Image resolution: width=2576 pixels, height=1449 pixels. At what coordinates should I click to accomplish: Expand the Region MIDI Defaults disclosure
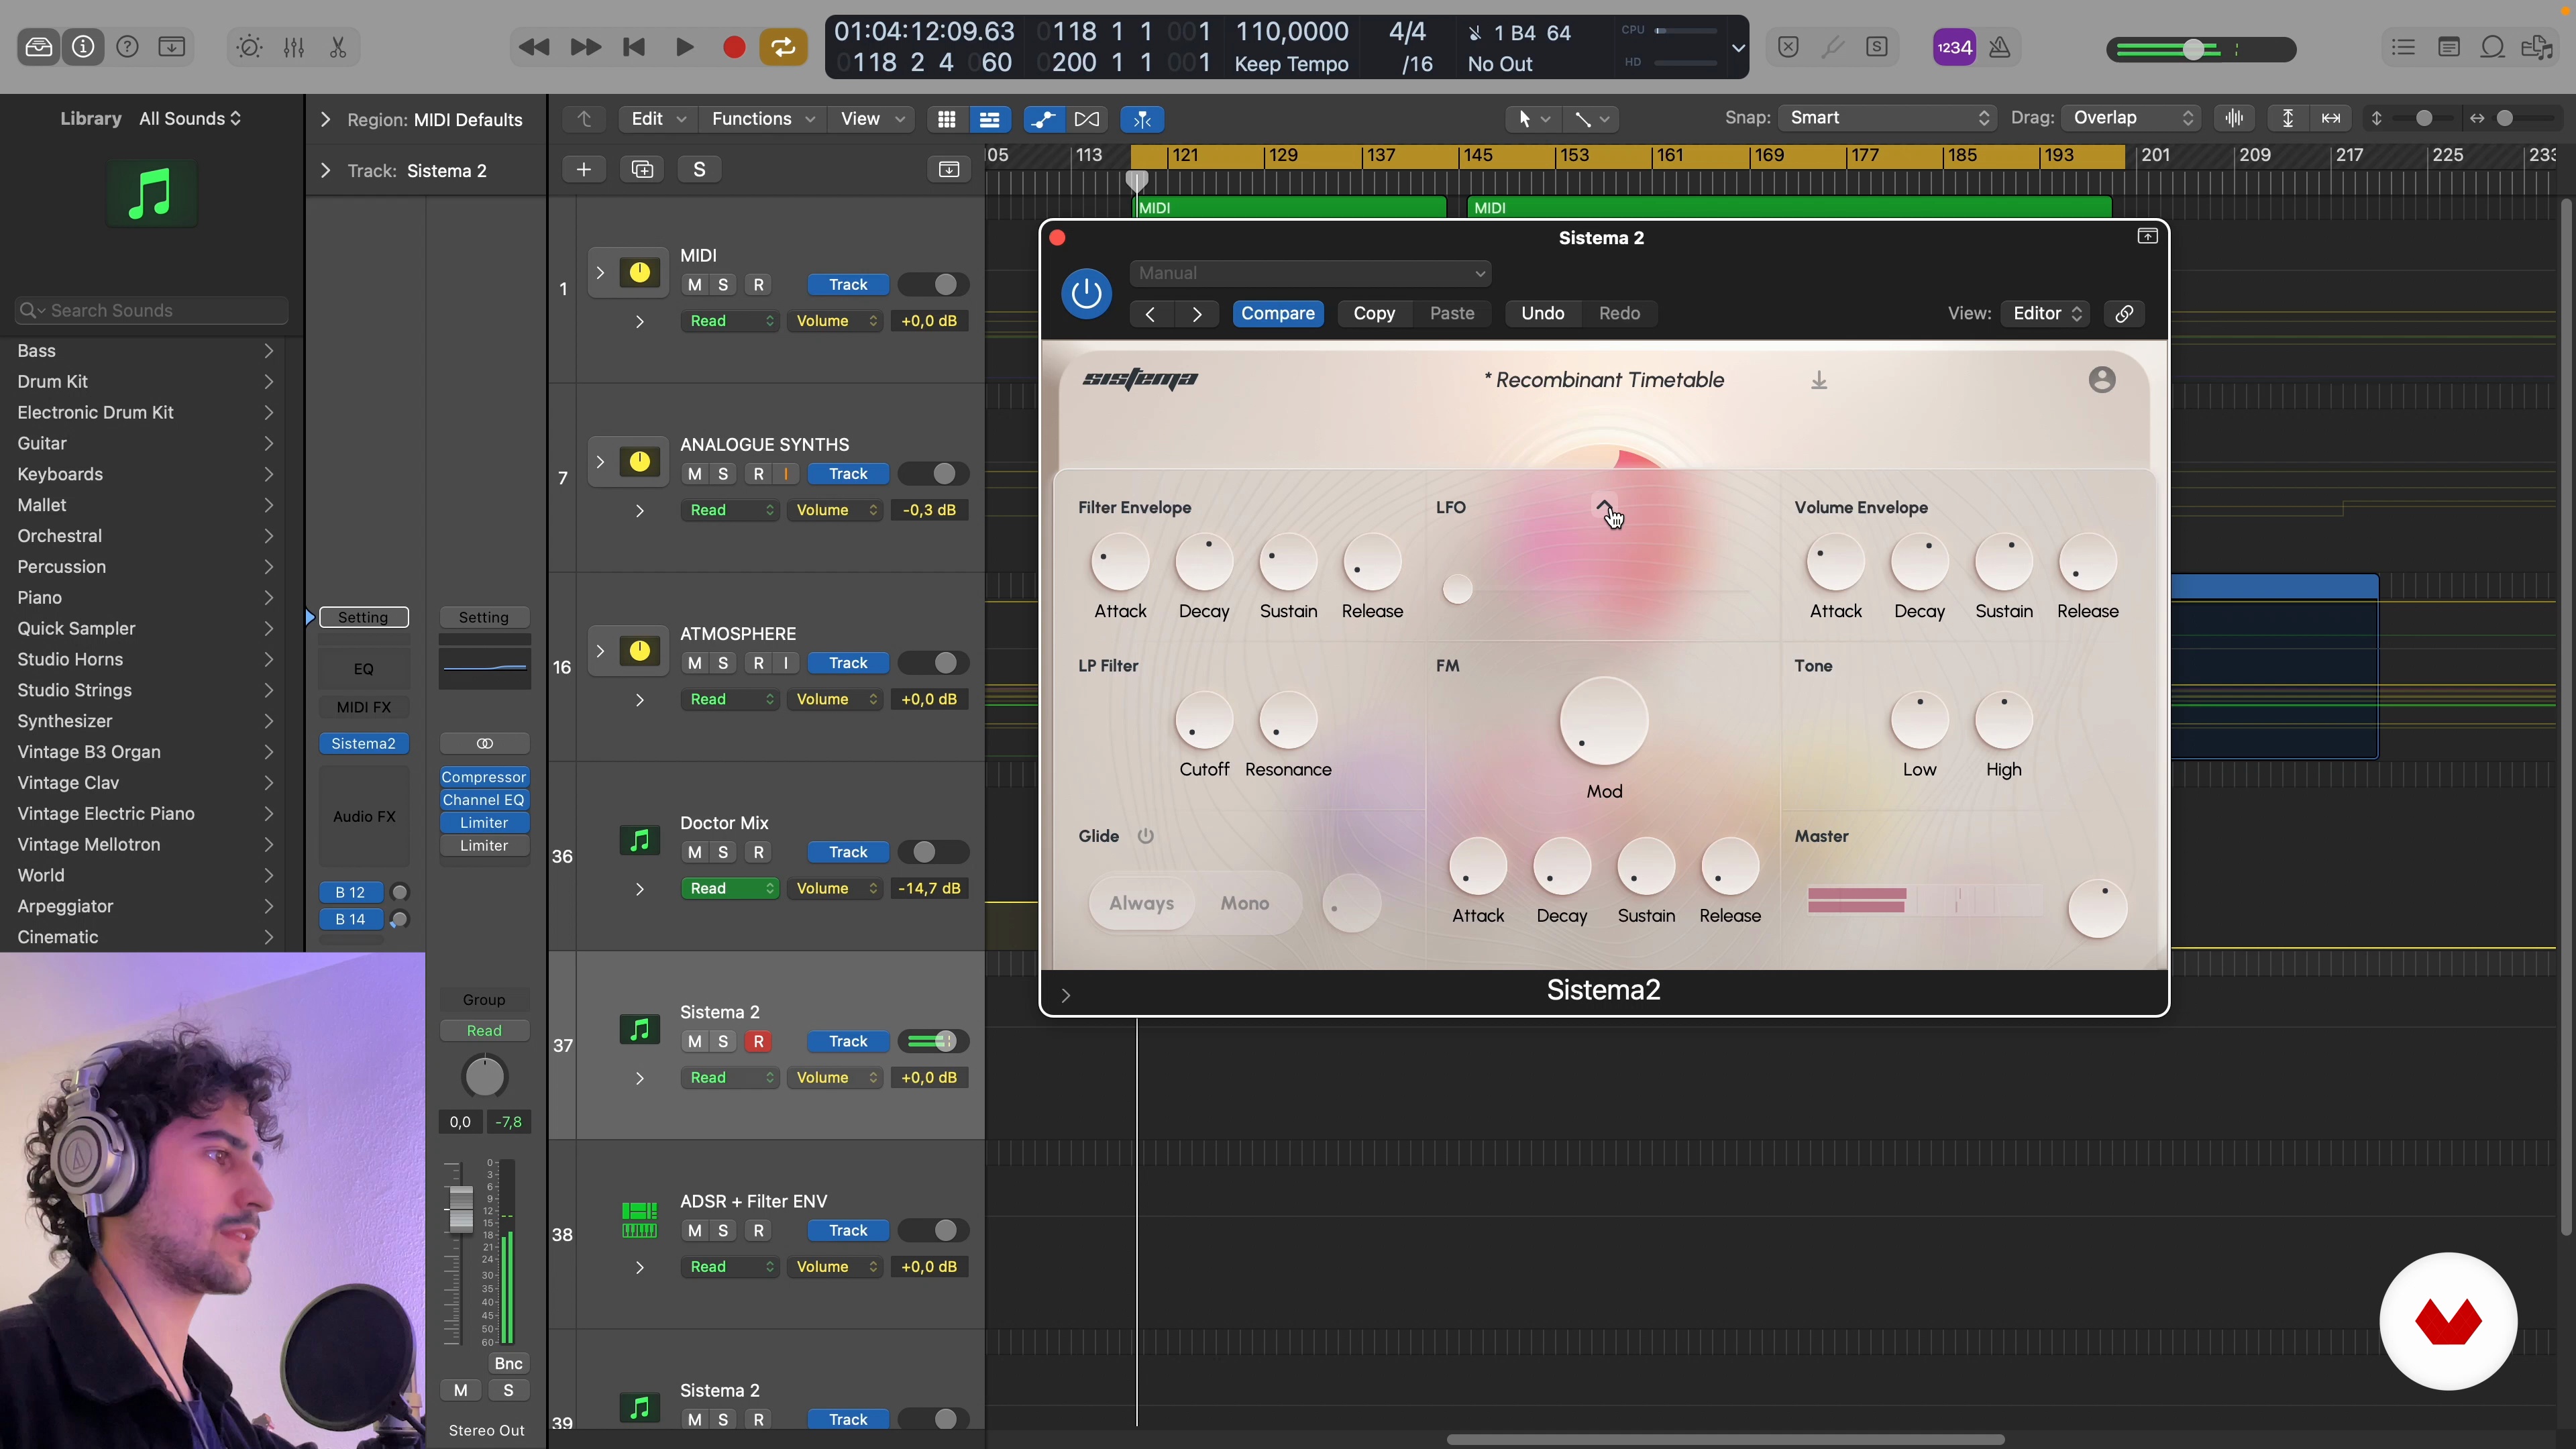click(325, 120)
